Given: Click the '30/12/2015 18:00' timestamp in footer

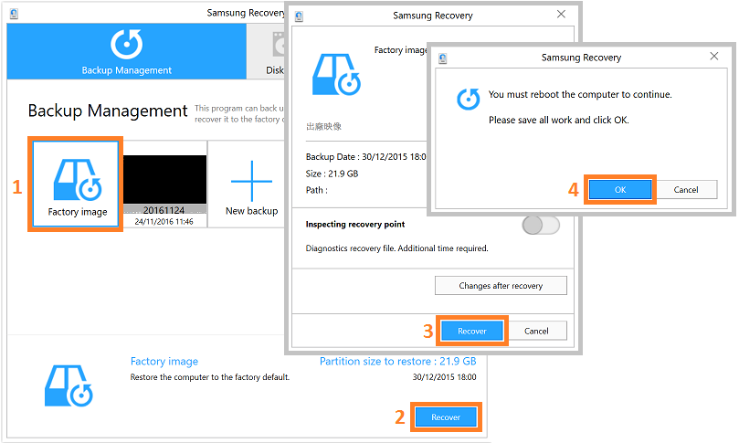Looking at the screenshot, I should point(445,377).
